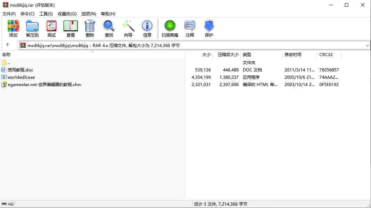This screenshot has width=371, height=208.
Task: Click the size value 539,136
Action: [203, 70]
